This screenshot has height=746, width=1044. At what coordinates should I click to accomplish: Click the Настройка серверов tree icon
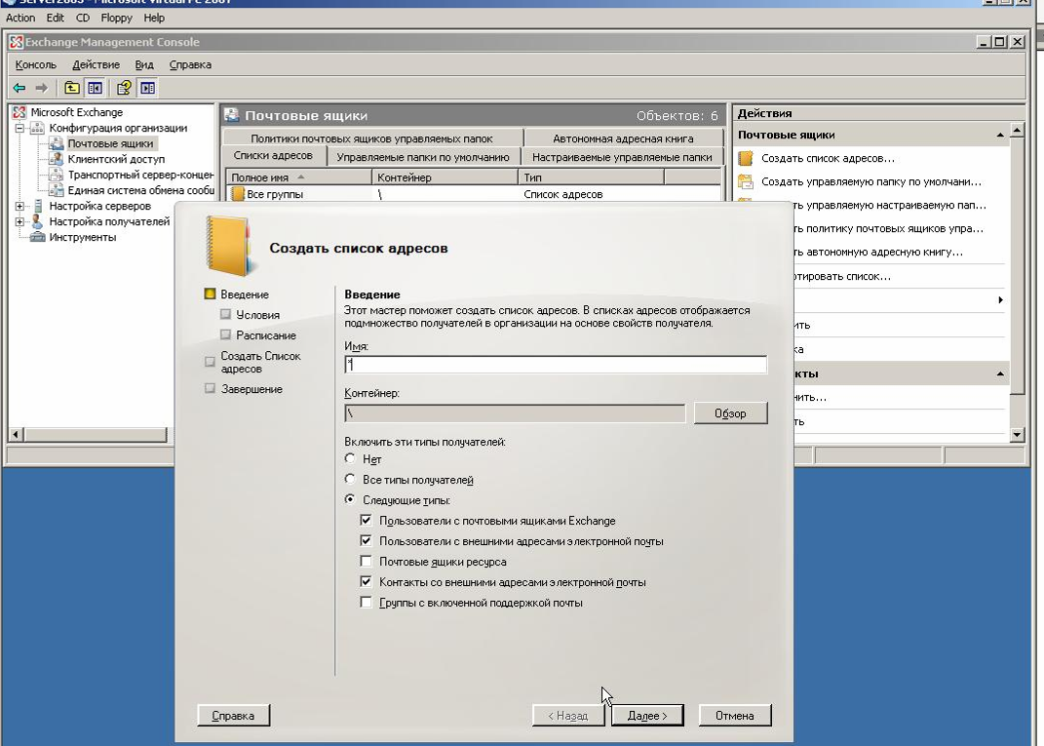point(38,206)
